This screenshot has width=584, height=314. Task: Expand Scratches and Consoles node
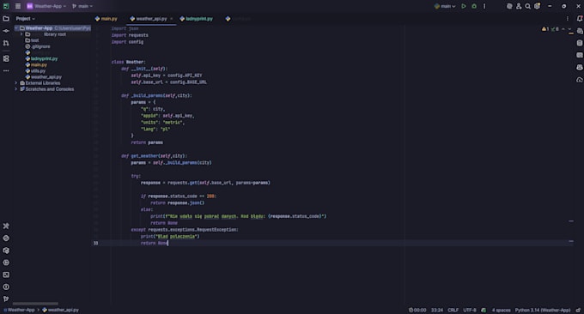pos(16,89)
